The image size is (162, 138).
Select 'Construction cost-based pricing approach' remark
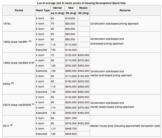click(115, 23)
